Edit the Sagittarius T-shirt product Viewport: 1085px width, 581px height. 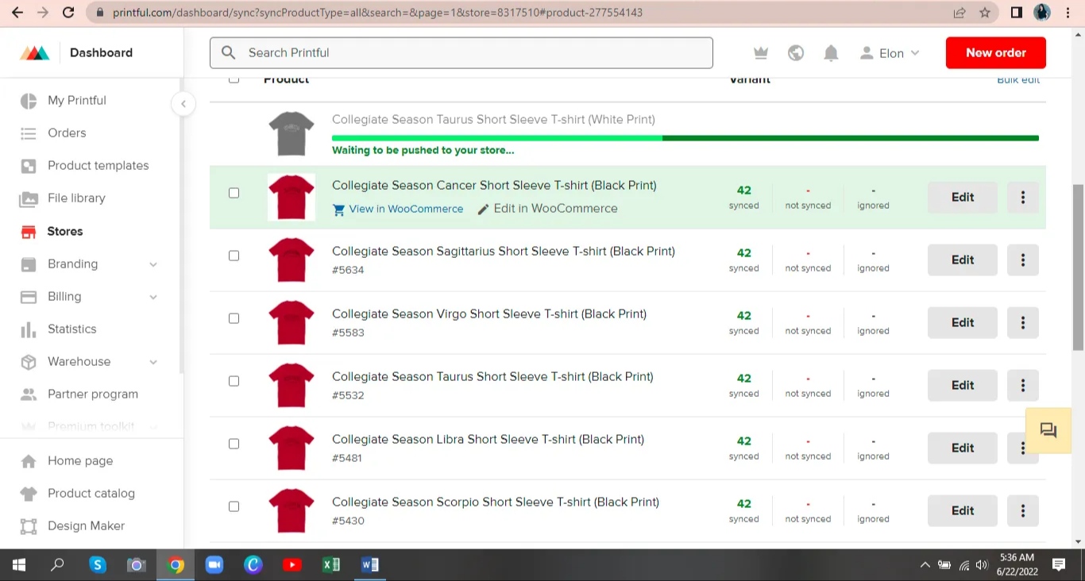[963, 260]
